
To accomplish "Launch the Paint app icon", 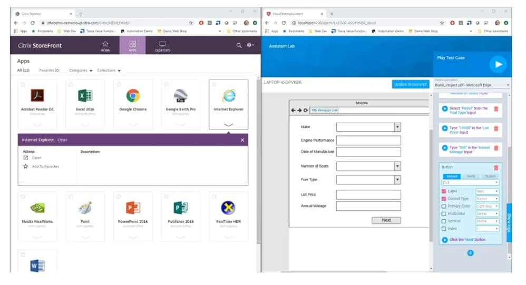I will (85, 208).
